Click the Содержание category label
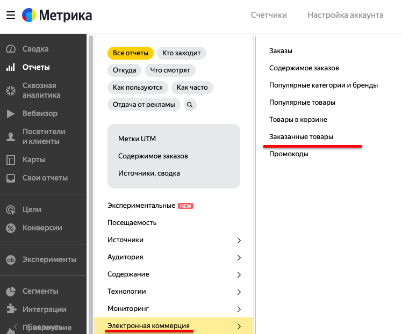Screen dimensions: 402x334 click(x=128, y=274)
